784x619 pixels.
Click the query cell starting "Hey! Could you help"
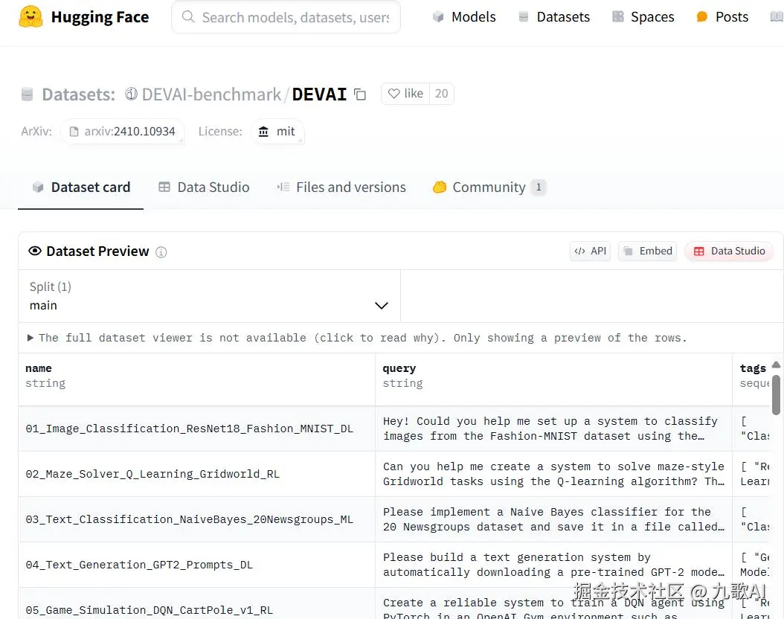click(x=553, y=429)
